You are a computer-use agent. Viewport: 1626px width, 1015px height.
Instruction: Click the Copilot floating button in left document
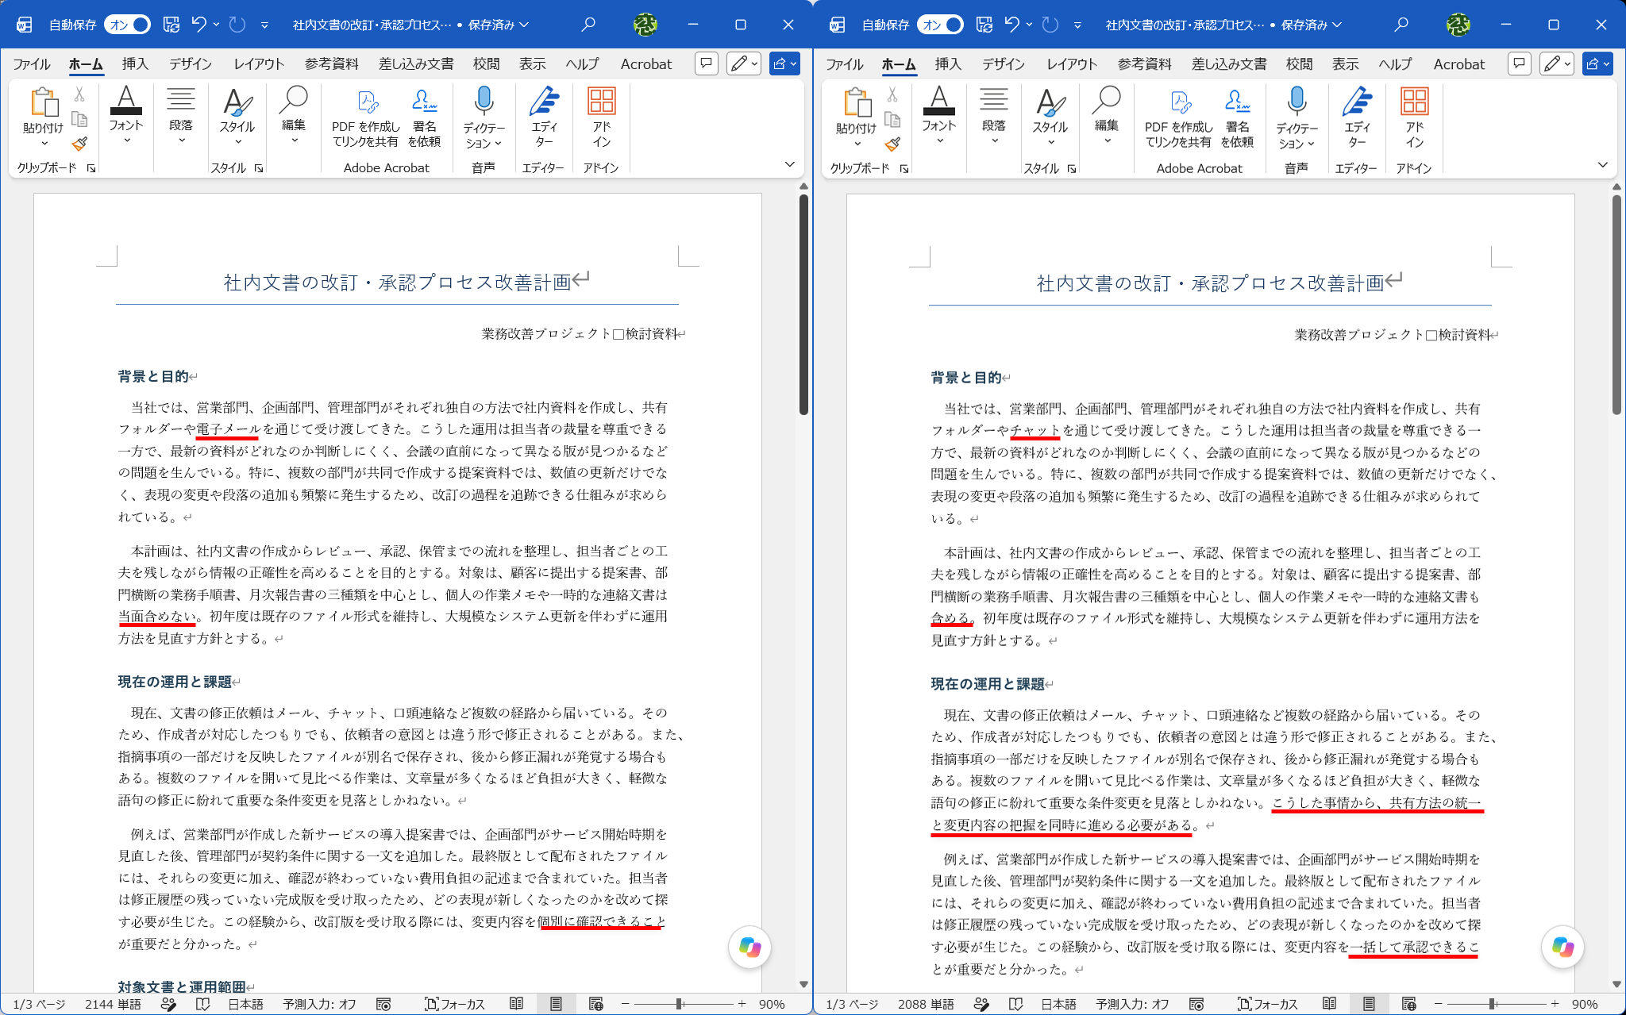click(749, 947)
